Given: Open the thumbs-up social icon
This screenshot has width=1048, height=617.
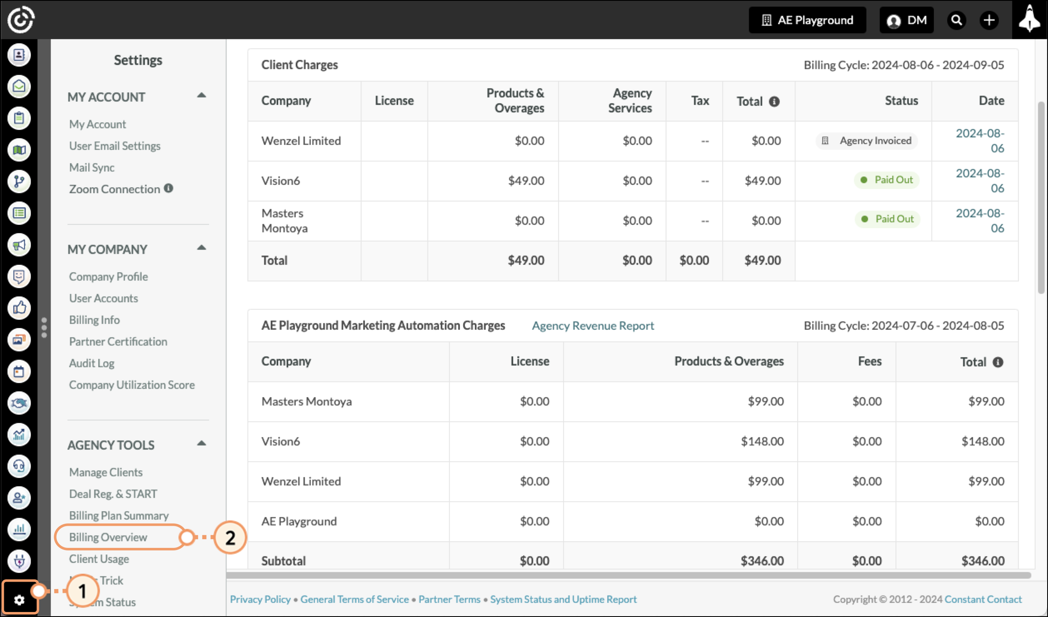Looking at the screenshot, I should pos(19,308).
